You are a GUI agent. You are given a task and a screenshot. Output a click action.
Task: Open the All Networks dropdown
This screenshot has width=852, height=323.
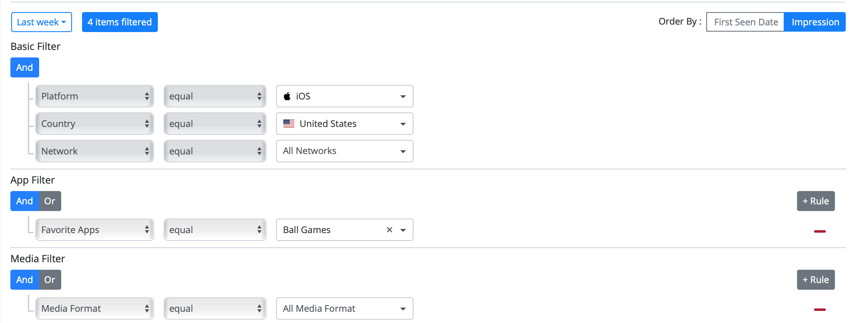(345, 151)
